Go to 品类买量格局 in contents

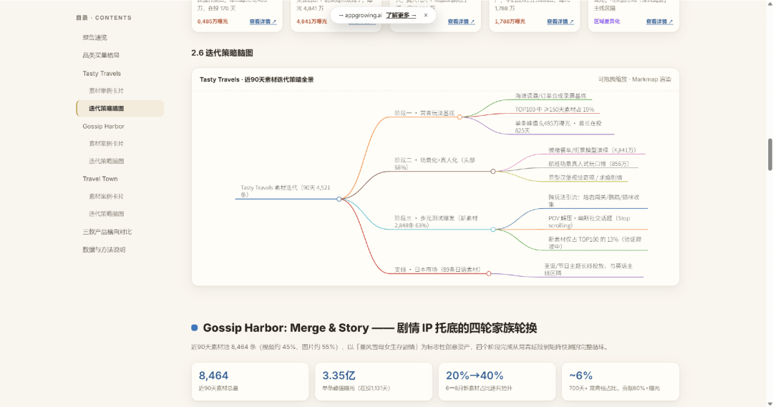tap(101, 55)
